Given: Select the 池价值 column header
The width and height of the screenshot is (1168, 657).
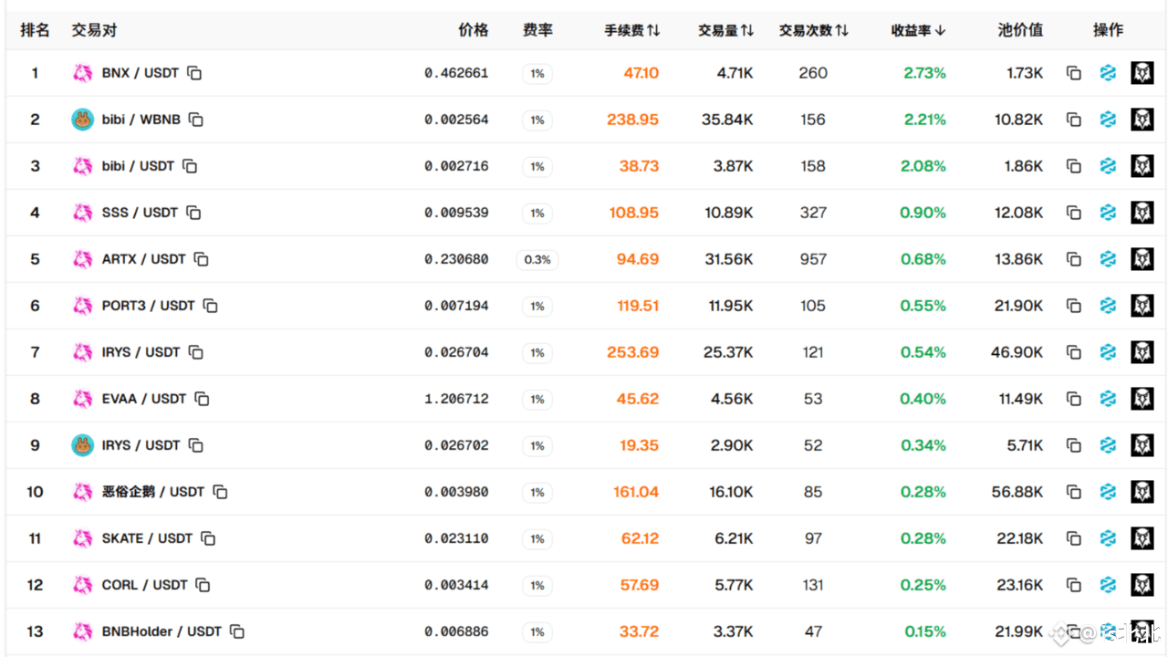Looking at the screenshot, I should pyautogui.click(x=1020, y=30).
